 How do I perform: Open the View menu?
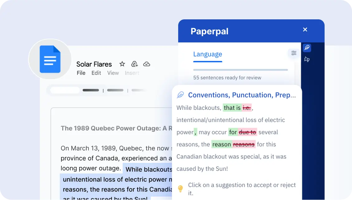coord(113,73)
